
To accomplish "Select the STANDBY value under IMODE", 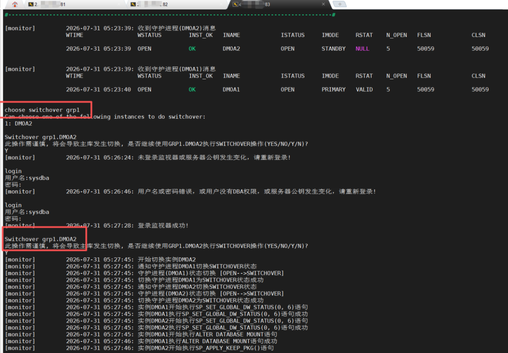I will pos(334,48).
